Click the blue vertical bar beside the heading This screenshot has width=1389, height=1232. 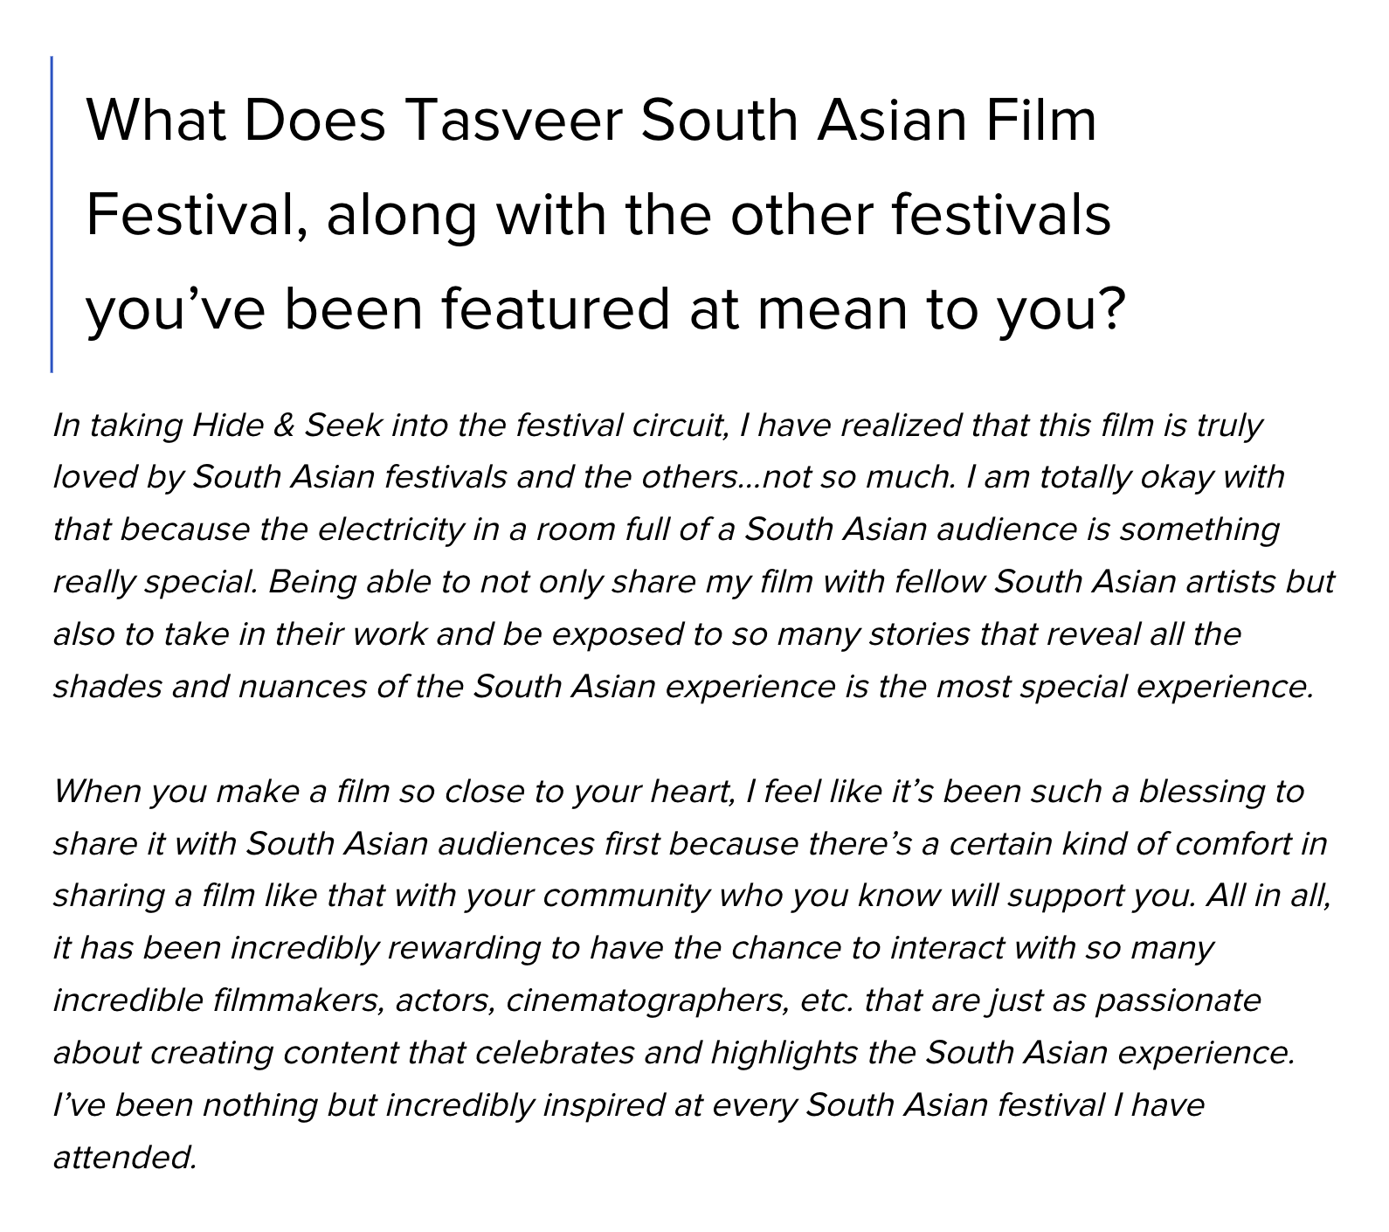pos(52,214)
